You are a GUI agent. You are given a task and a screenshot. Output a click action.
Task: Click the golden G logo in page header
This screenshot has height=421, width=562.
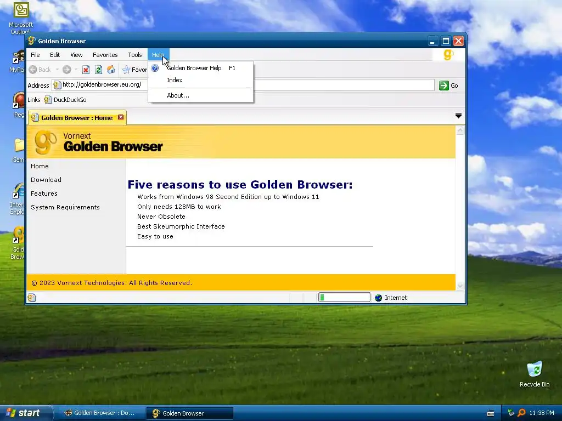[46, 142]
